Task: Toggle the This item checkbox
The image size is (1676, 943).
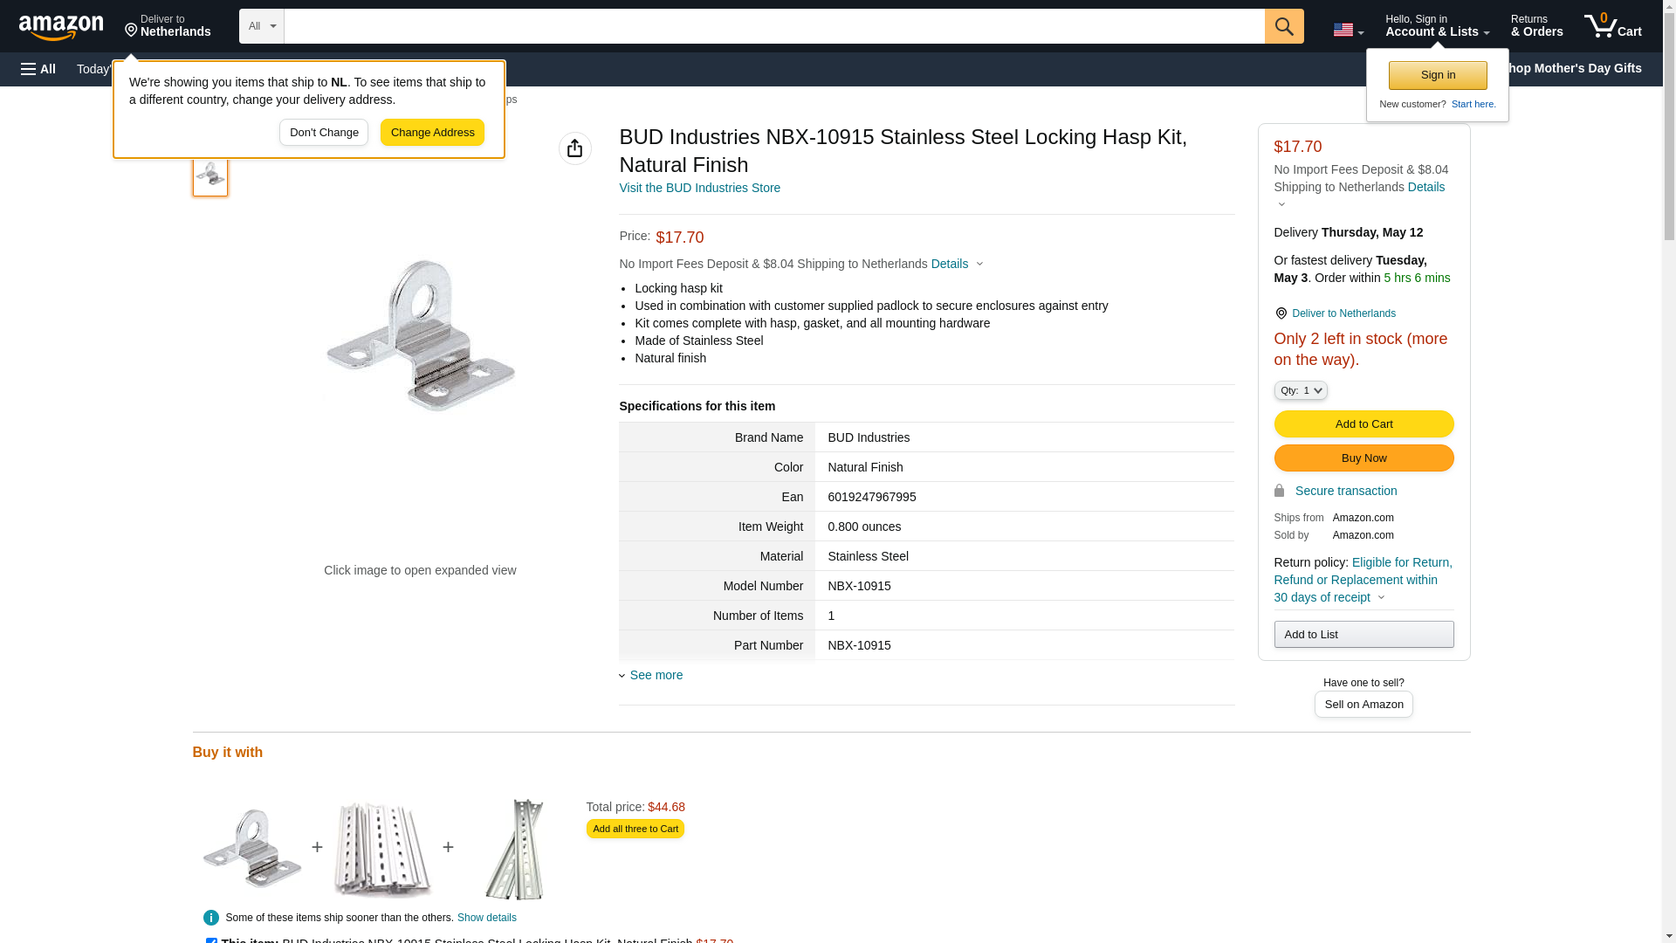Action: point(211,940)
